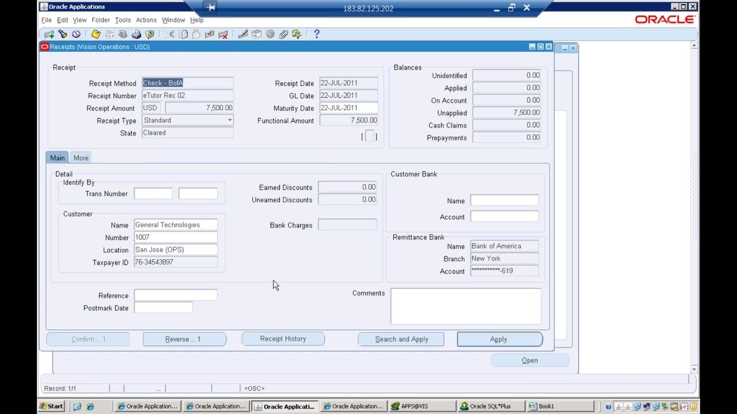The height and width of the screenshot is (414, 737).
Task: Click the Receipt Number field
Action: (188, 95)
